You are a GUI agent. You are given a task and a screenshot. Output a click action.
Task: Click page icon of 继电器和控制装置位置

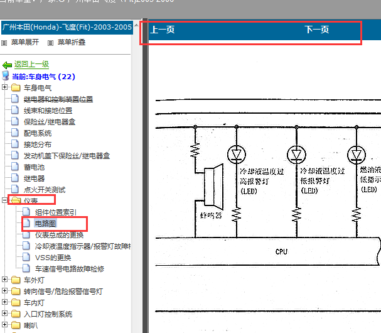point(15,99)
